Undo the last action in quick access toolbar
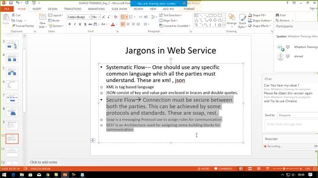The width and height of the screenshot is (318, 178). click(18, 3)
